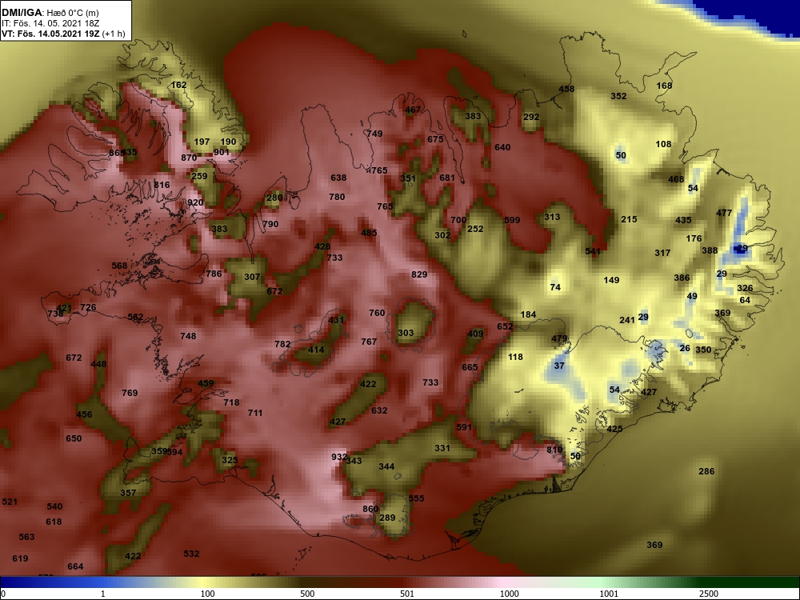Click the map value 307

click(252, 277)
